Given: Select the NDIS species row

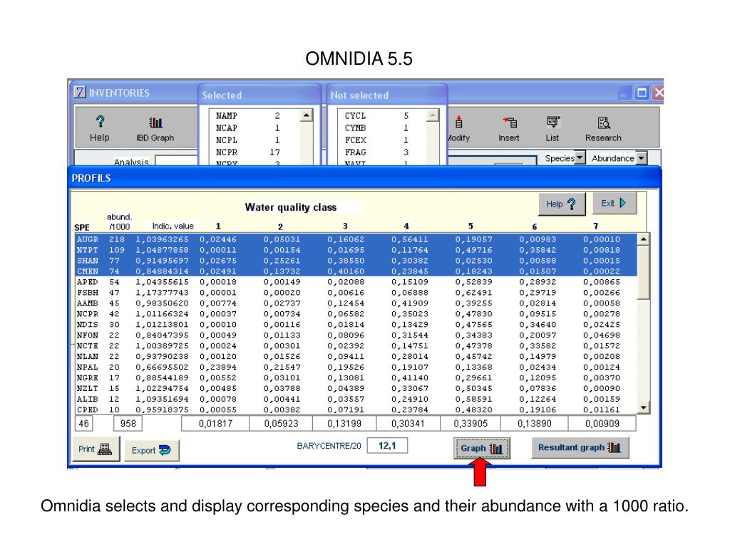Looking at the screenshot, I should [356, 325].
